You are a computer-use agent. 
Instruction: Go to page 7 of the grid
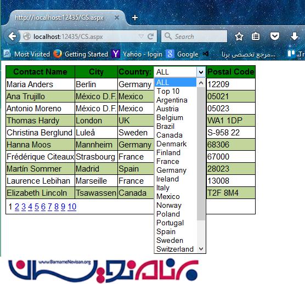50,207
